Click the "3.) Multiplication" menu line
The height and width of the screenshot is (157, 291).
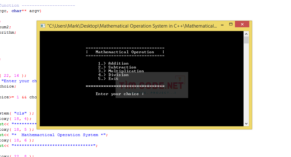121,71
